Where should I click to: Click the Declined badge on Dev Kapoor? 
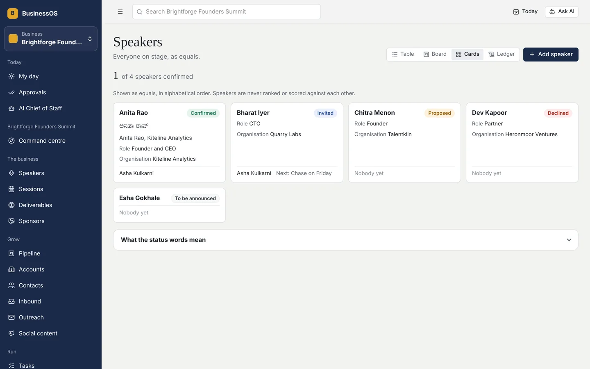(558, 113)
